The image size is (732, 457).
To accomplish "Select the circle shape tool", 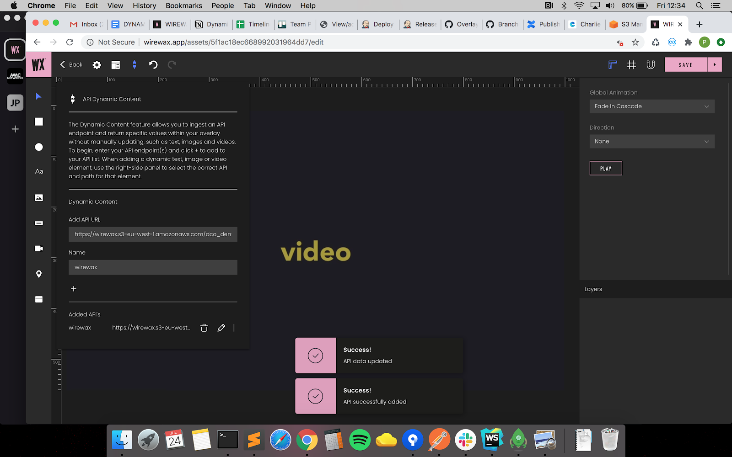I will pyautogui.click(x=39, y=147).
